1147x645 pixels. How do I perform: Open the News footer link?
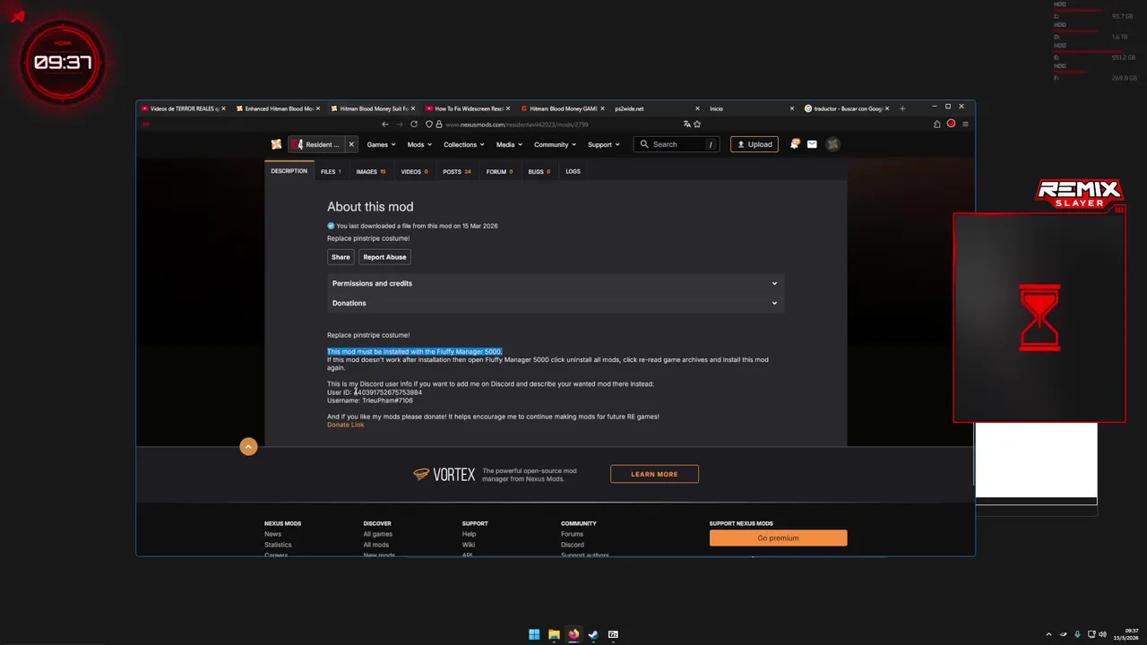pyautogui.click(x=272, y=534)
